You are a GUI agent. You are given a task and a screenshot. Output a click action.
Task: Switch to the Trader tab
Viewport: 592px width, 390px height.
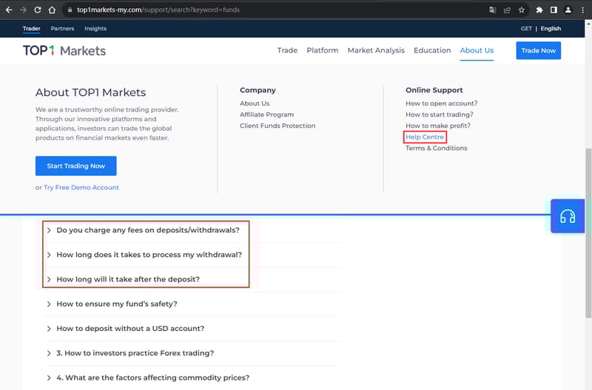(x=31, y=29)
